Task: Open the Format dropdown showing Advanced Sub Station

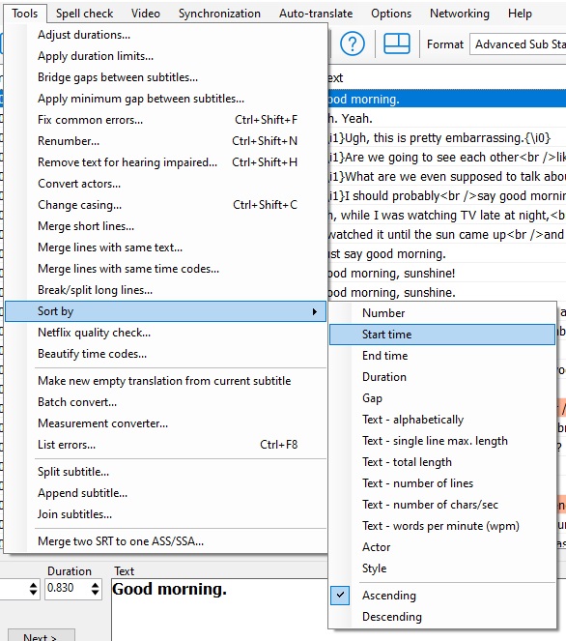Action: click(x=518, y=44)
